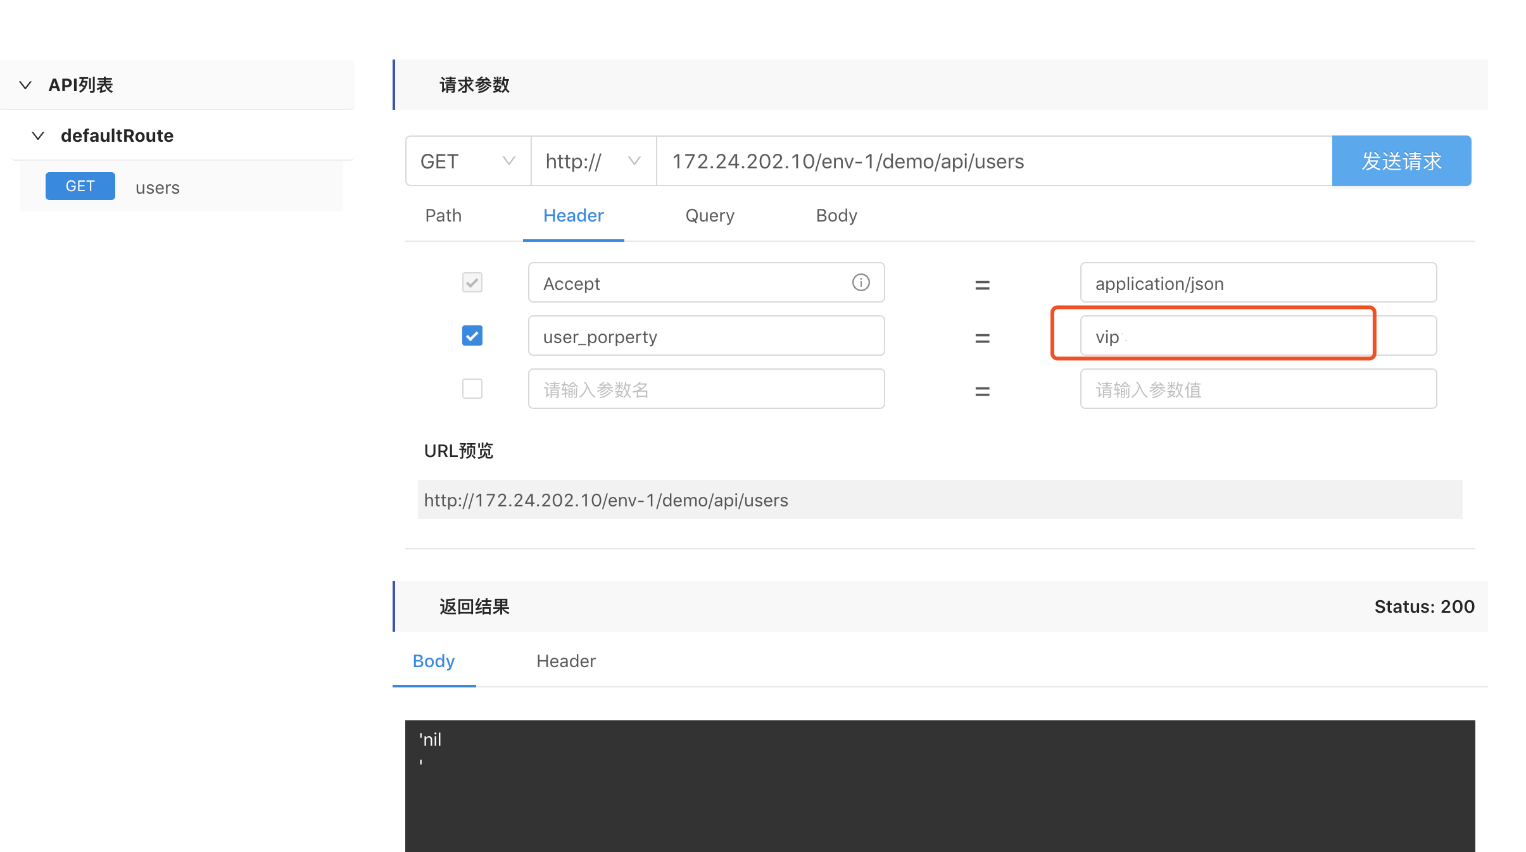Select the response Body tab
1526x852 pixels.
433,661
